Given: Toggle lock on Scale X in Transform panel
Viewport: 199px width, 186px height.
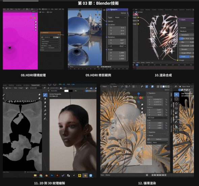Looking at the screenshot, I should coord(166,123).
